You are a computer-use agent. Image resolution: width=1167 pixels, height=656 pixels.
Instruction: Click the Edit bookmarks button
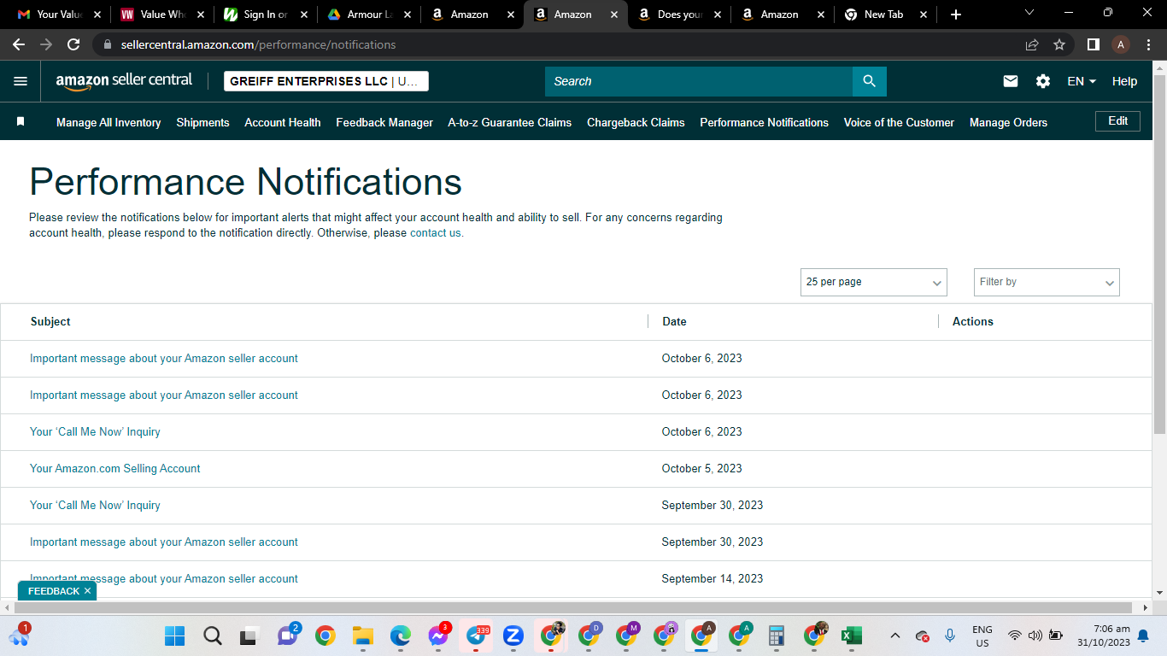1117,121
